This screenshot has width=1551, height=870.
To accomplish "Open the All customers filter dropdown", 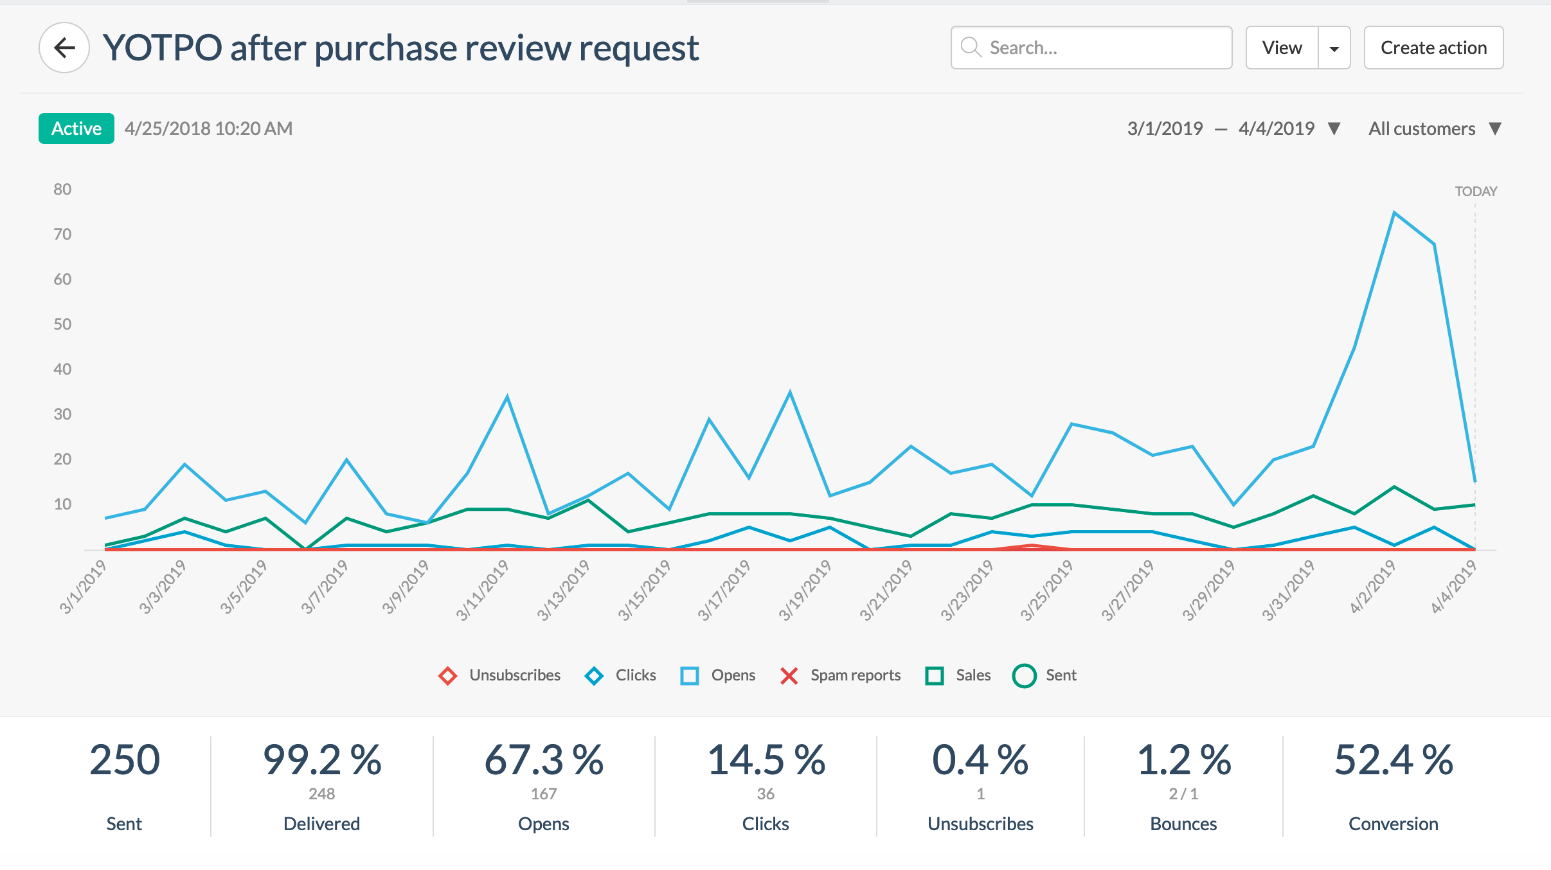I will (1435, 129).
